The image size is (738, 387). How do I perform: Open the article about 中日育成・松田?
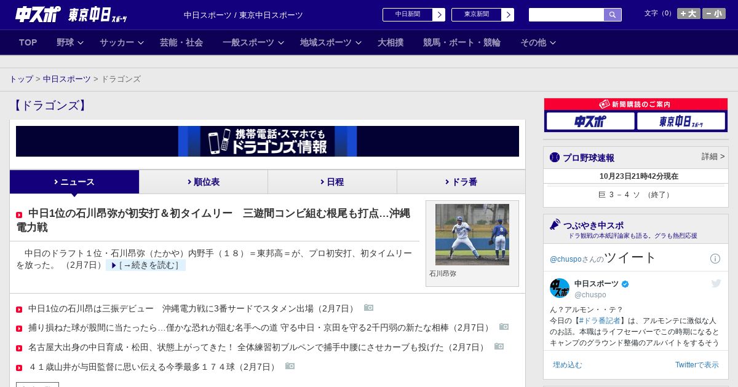[x=258, y=348]
